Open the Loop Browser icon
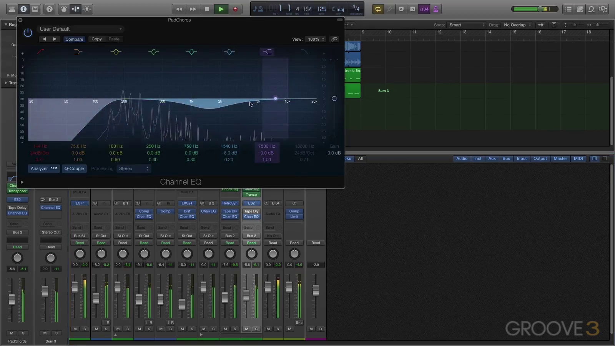 click(x=592, y=9)
